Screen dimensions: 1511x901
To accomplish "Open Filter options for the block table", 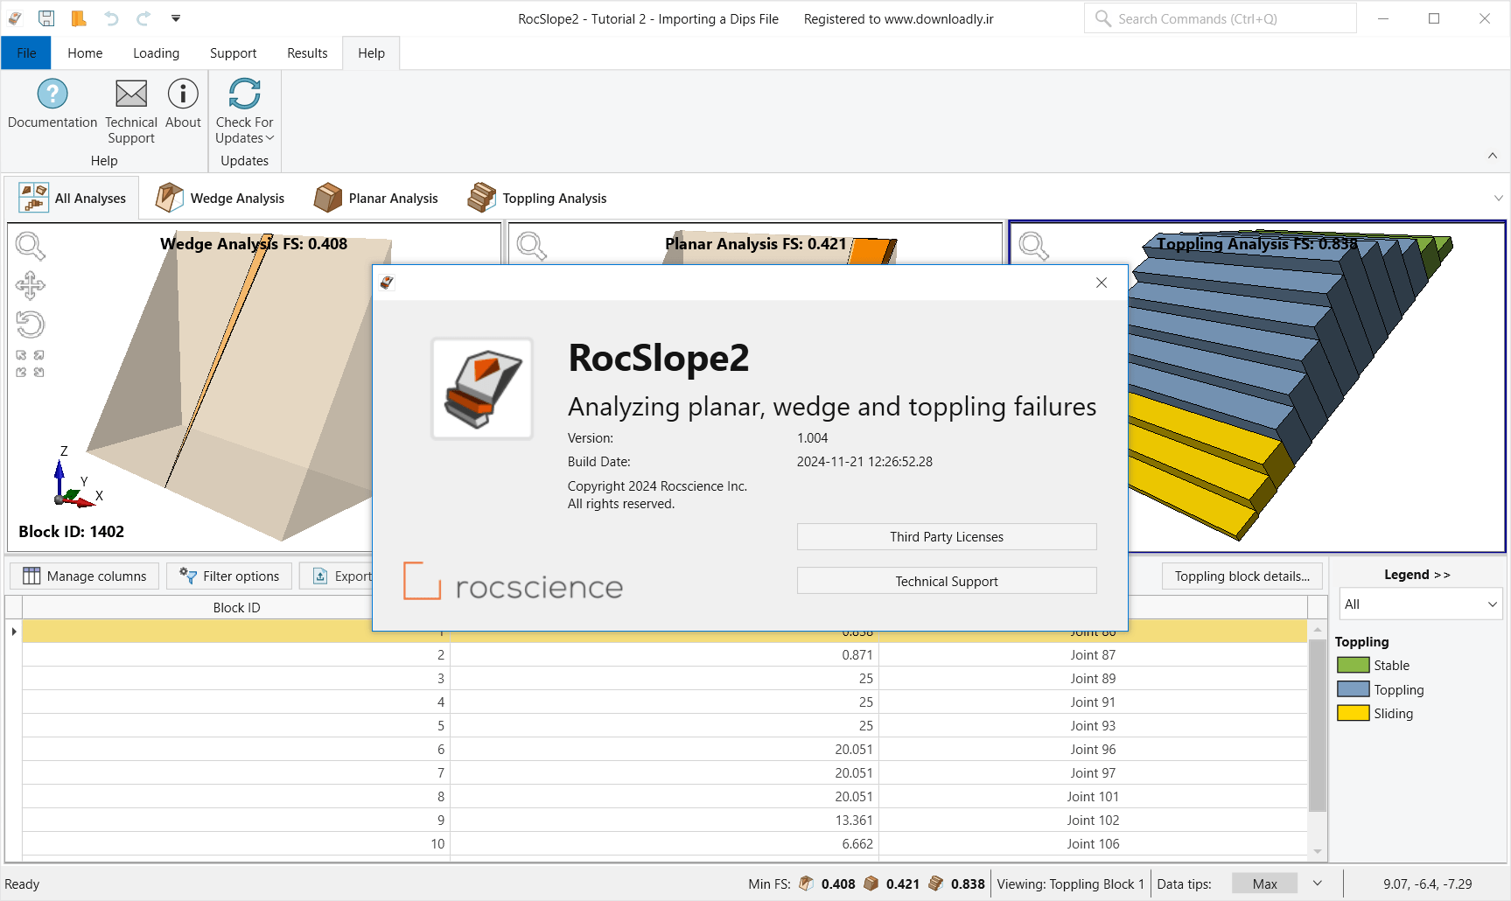I will click(x=228, y=576).
